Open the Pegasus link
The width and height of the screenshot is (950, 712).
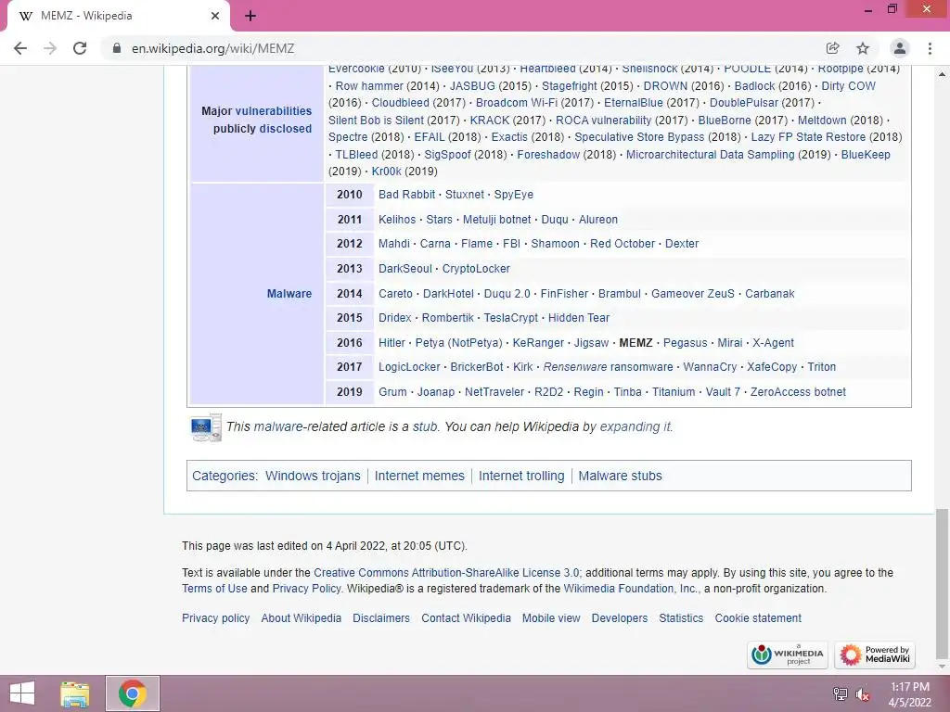coord(685,343)
